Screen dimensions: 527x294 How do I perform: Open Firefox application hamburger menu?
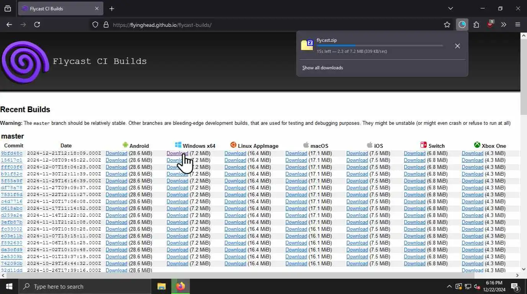pos(518,24)
